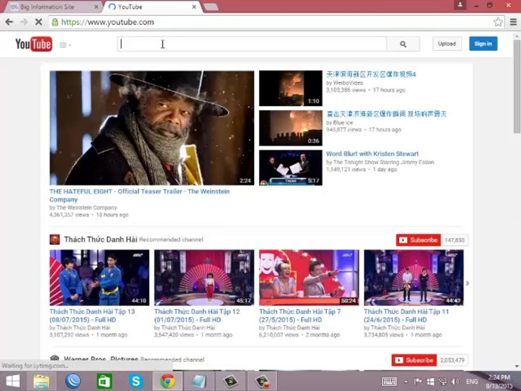Screen dimensions: 521x391
Task: Click the Word Blurt video thumbnail
Action: [x=291, y=168]
